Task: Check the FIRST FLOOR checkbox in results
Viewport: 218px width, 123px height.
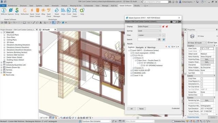Action: [x=133, y=70]
